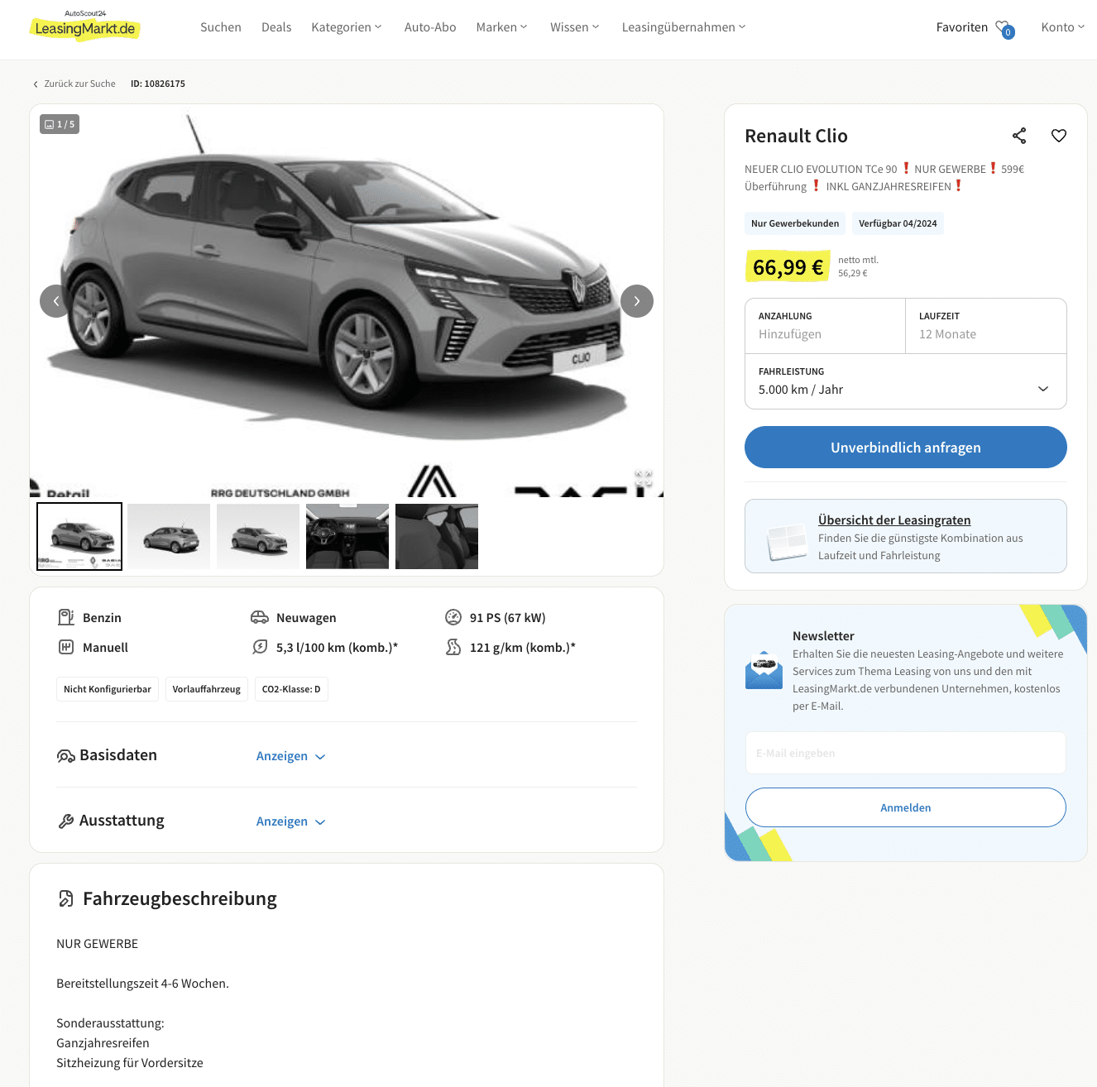The width and height of the screenshot is (1097, 1087).
Task: Click the newsletter envelope icon
Action: 764,670
